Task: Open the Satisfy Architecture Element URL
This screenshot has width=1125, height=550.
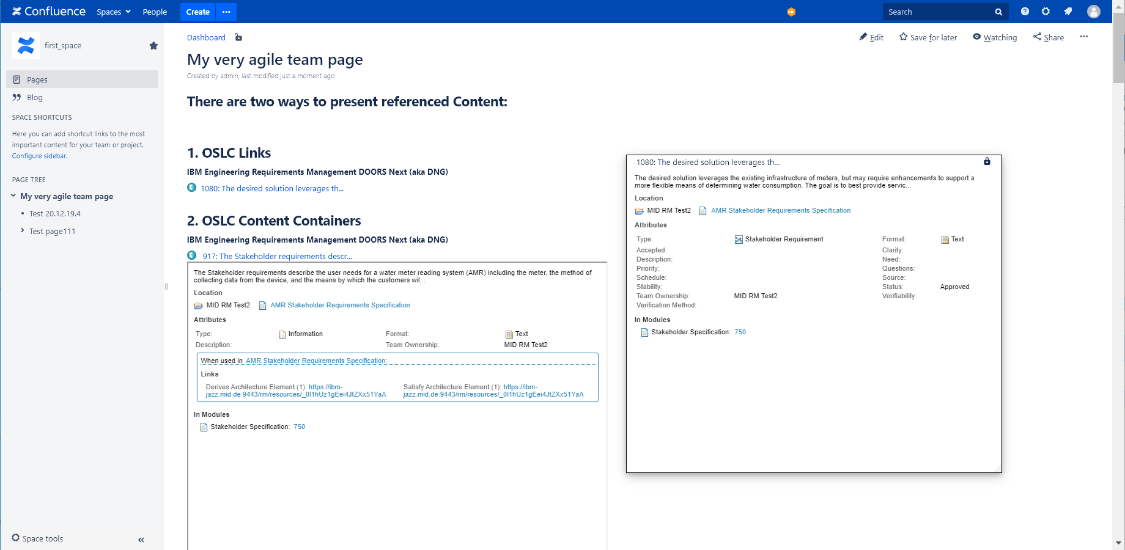Action: click(x=493, y=391)
